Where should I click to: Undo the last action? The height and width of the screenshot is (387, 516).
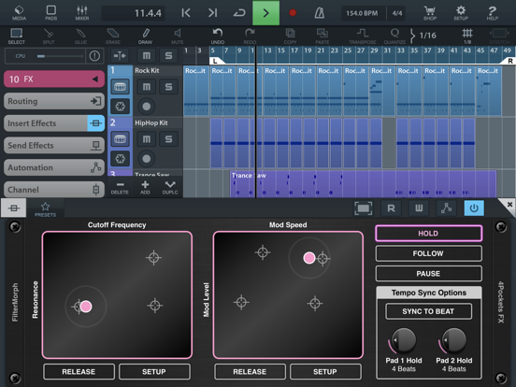[x=218, y=36]
